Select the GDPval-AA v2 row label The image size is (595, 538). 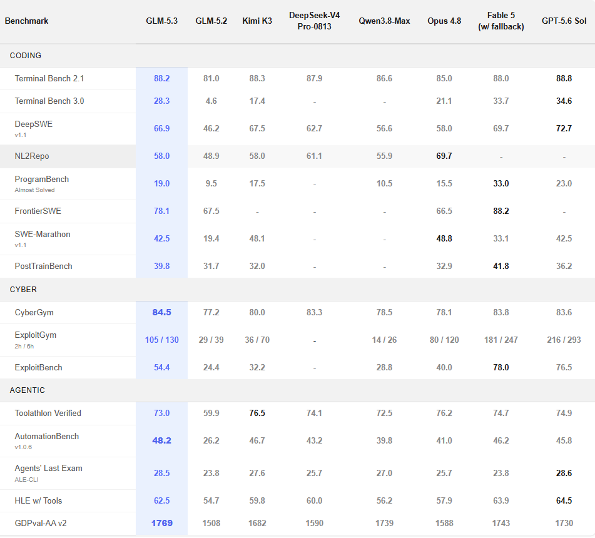click(x=41, y=523)
